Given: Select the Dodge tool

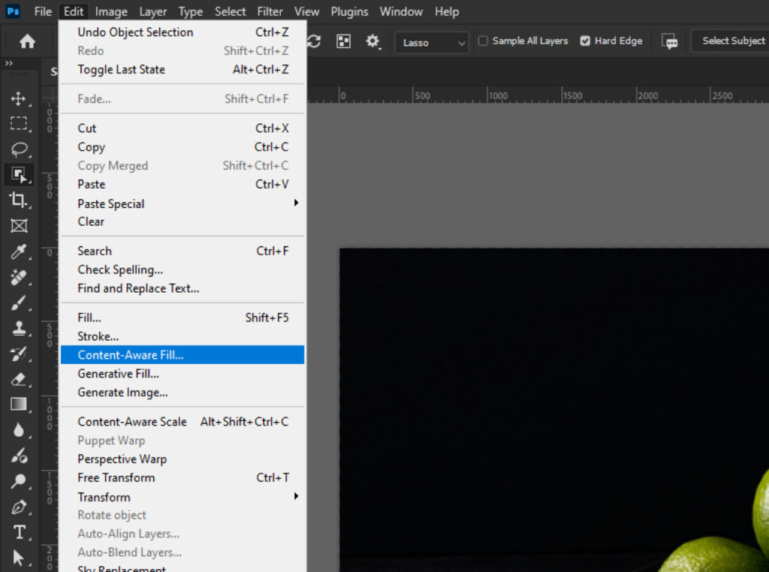Looking at the screenshot, I should tap(19, 481).
